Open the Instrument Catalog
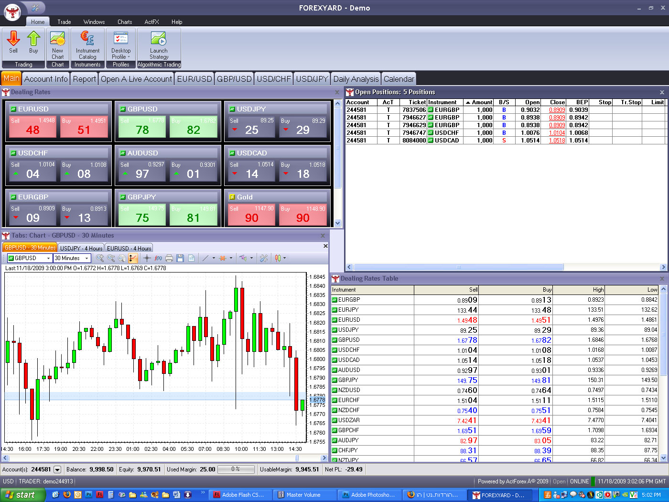 (x=87, y=45)
